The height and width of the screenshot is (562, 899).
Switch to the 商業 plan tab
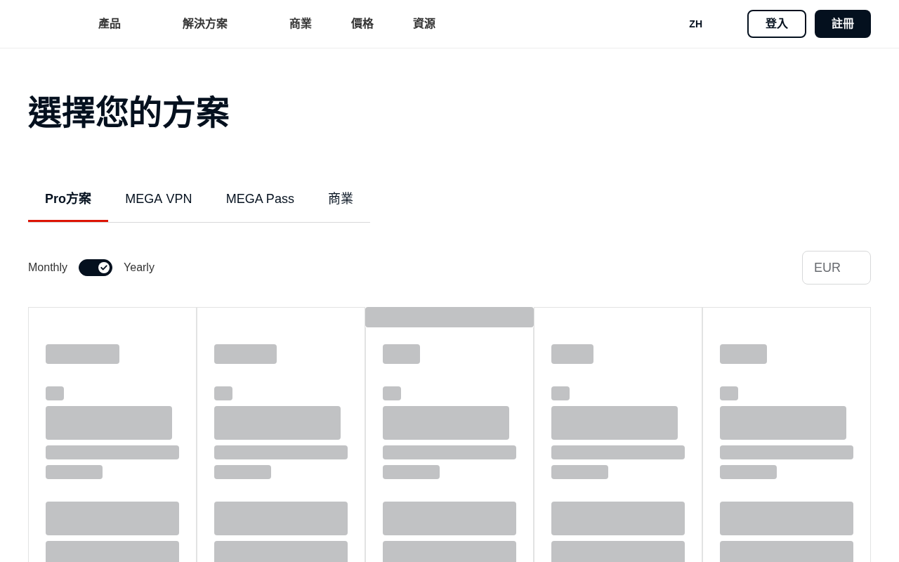pos(341,199)
